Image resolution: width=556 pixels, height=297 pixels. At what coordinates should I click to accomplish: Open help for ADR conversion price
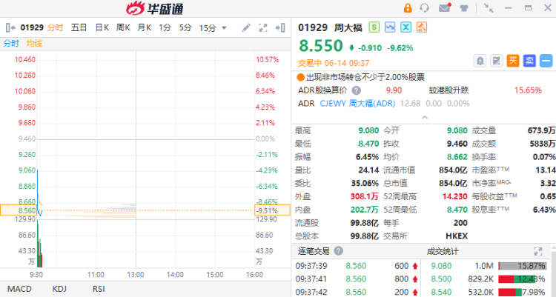pos(357,90)
